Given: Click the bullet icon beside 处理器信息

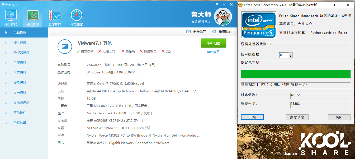Looking at the screenshot, I should click(x=6, y=53).
